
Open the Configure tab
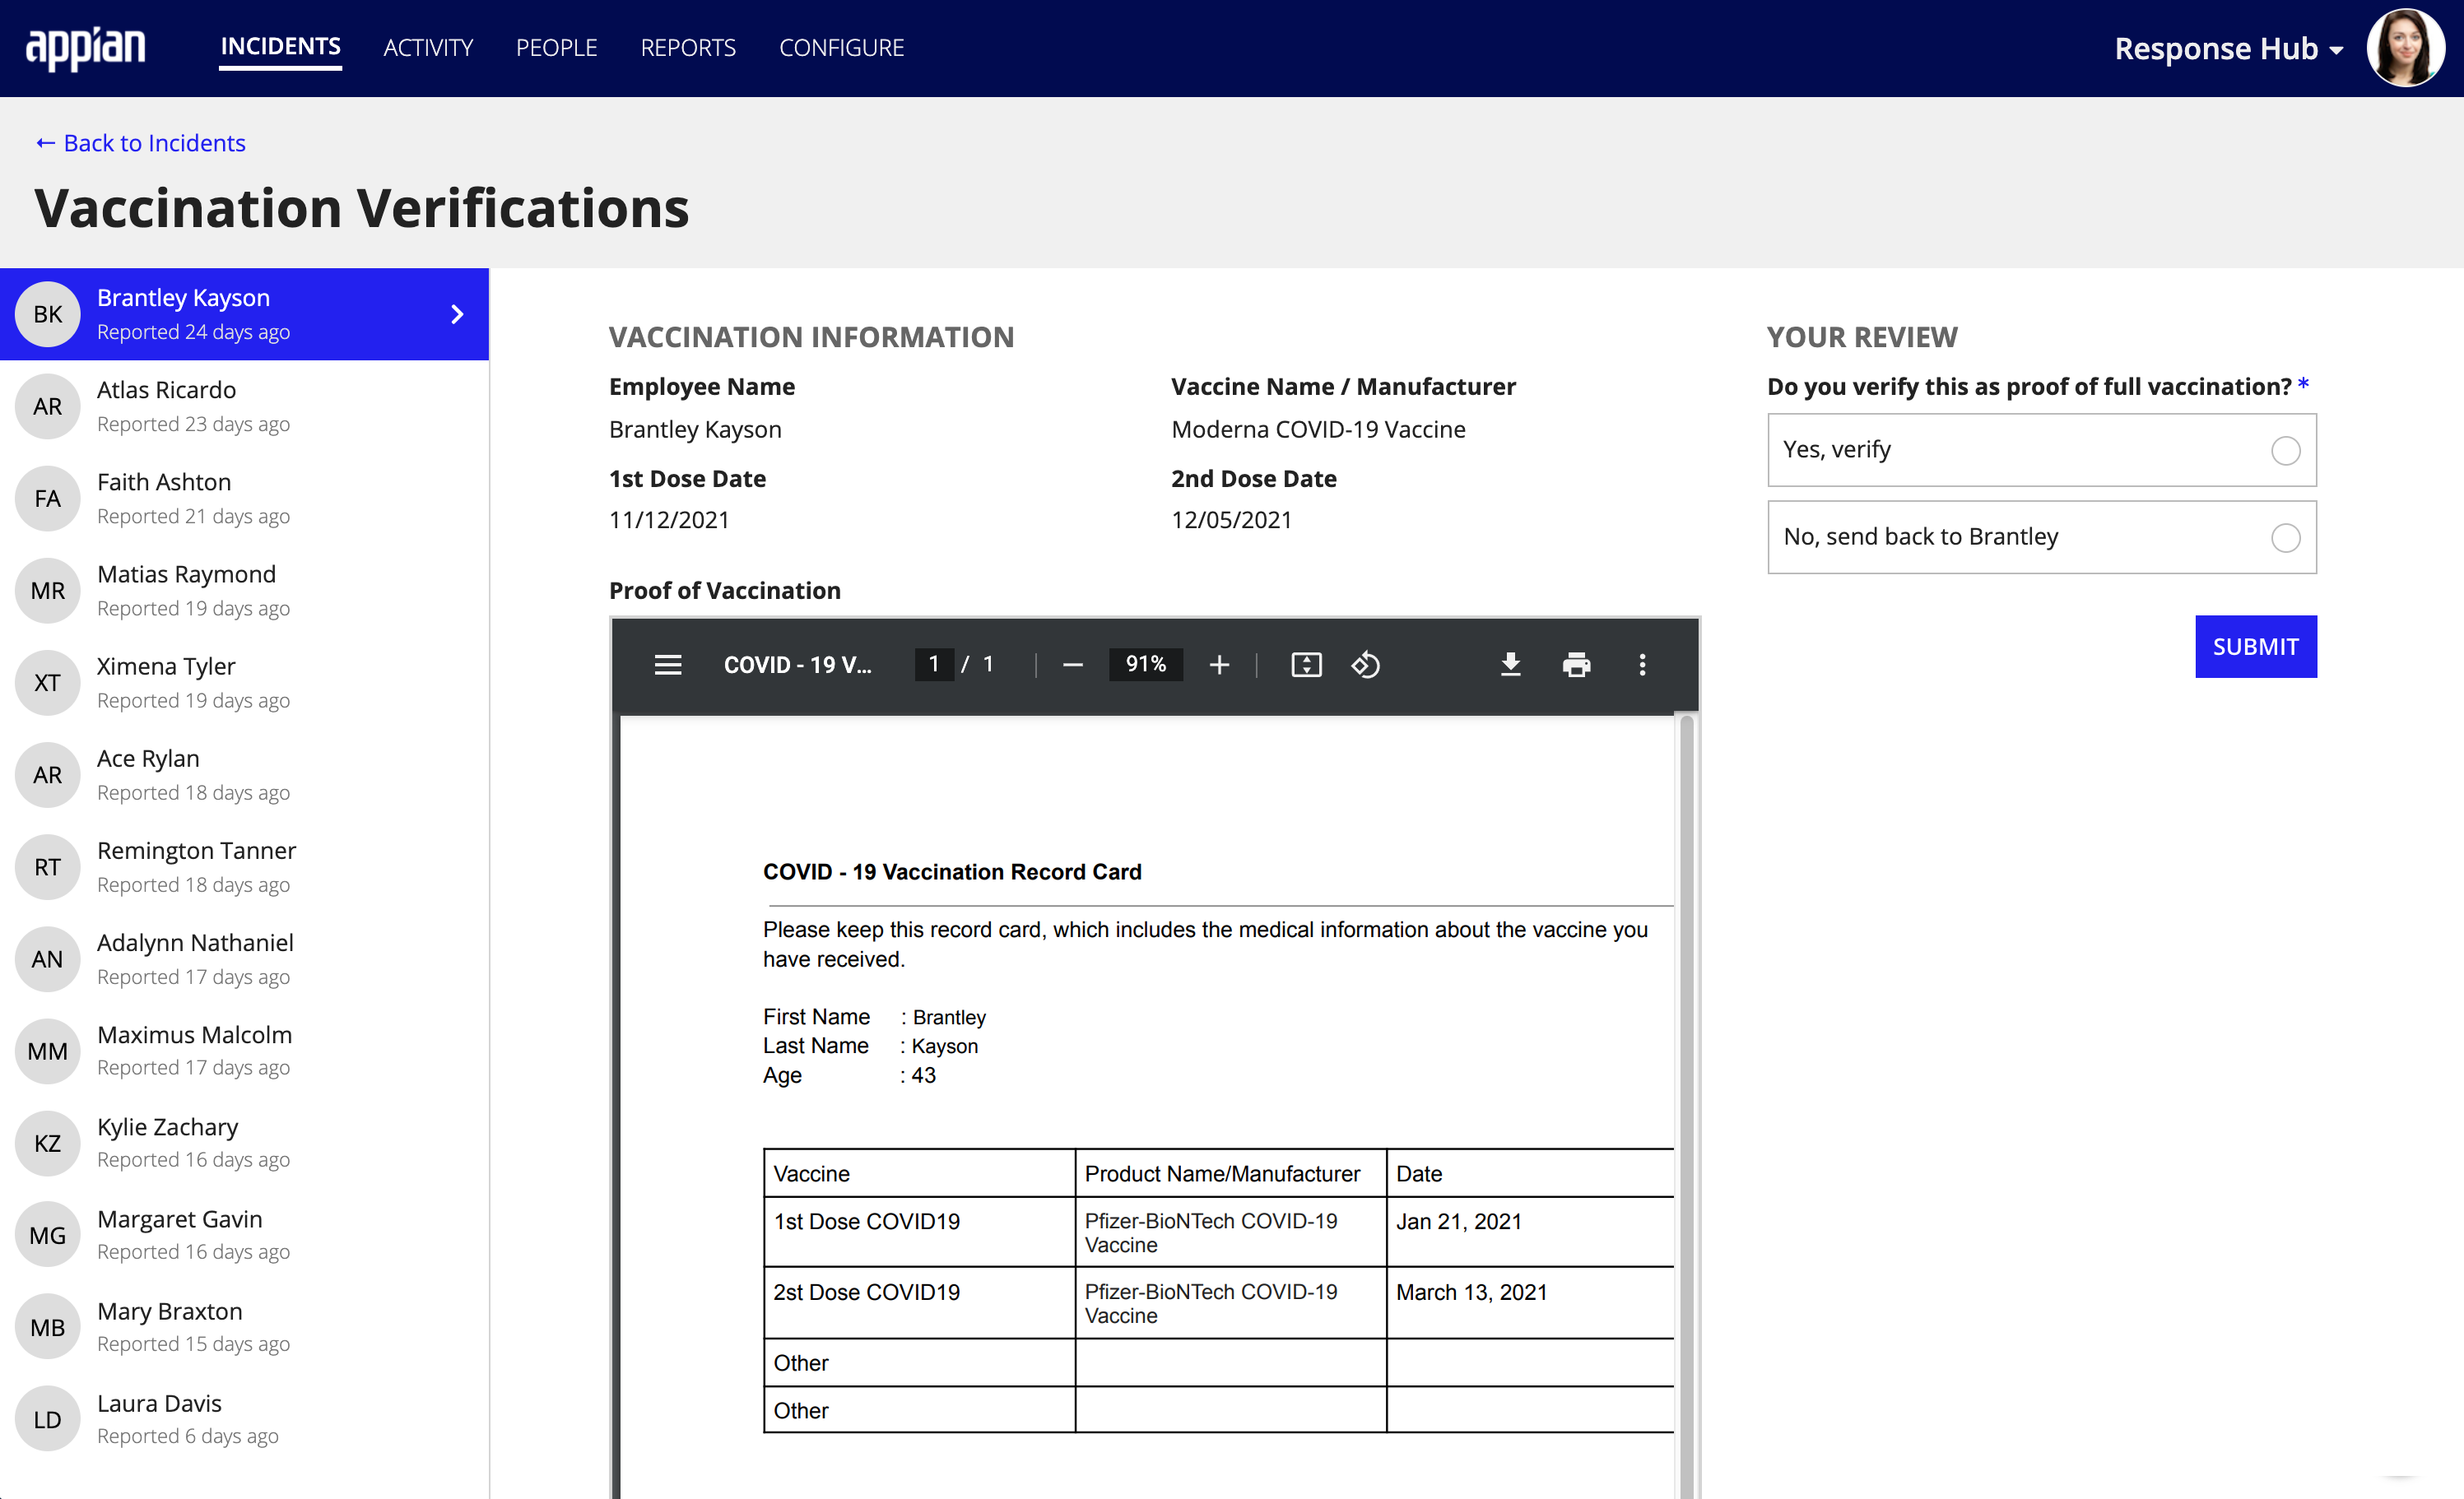(841, 47)
